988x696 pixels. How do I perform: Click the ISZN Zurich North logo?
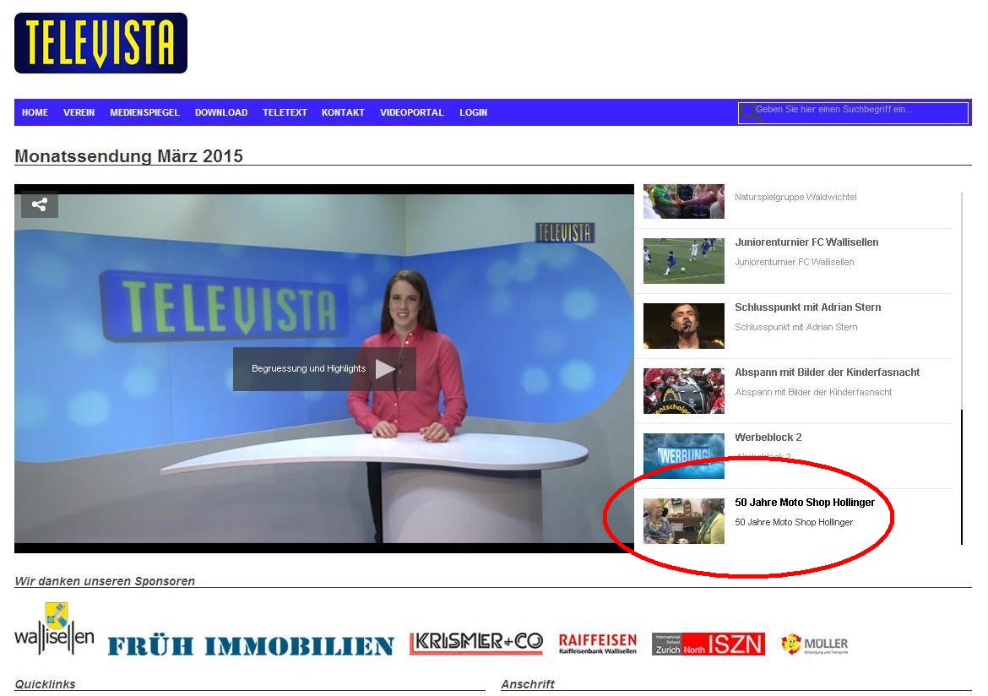708,644
